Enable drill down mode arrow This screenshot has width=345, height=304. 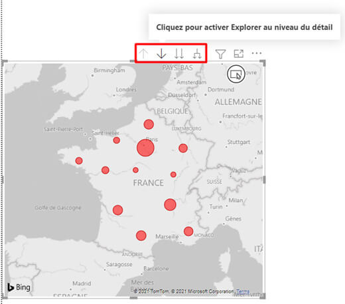[161, 53]
